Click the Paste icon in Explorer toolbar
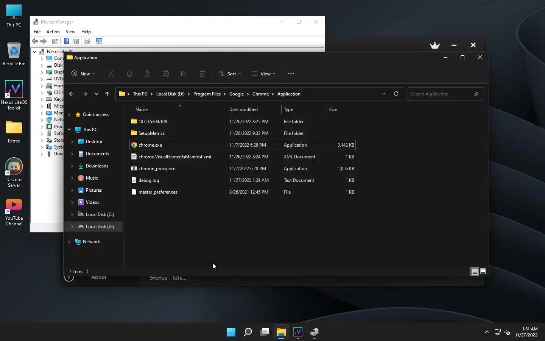Image resolution: width=545 pixels, height=341 pixels. [x=147, y=74]
